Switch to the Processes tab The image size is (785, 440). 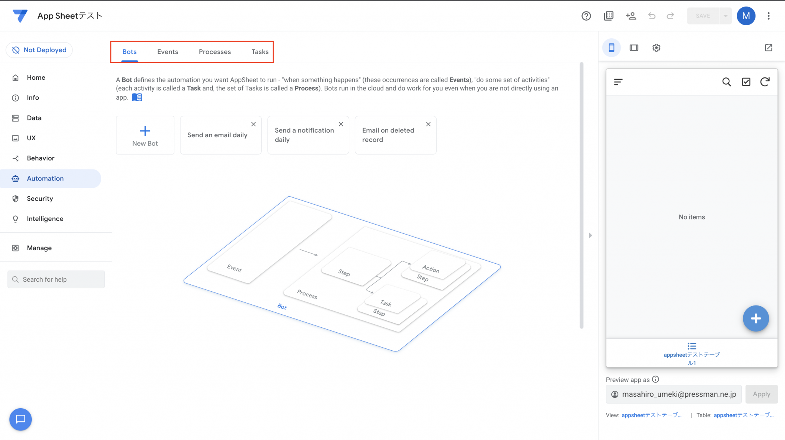click(x=215, y=52)
